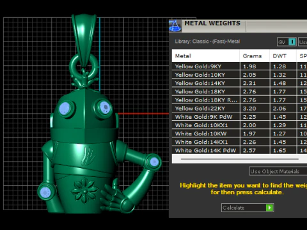
Task: Click Use Object Materials button
Action: [x=278, y=171]
